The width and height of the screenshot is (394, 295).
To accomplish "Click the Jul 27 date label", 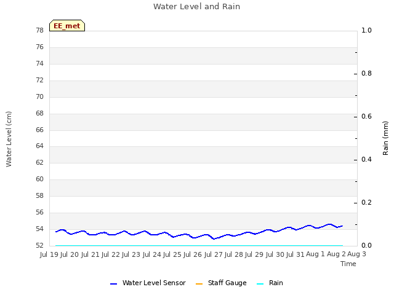I will click(x=214, y=254).
